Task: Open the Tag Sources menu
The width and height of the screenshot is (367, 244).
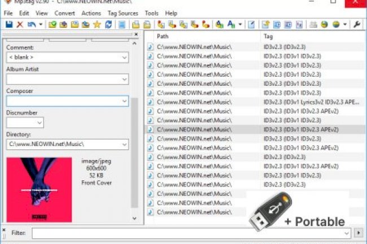Action: click(123, 14)
